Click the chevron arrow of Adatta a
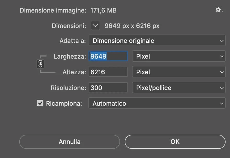Image resolution: width=230 pixels, height=158 pixels. click(x=222, y=41)
